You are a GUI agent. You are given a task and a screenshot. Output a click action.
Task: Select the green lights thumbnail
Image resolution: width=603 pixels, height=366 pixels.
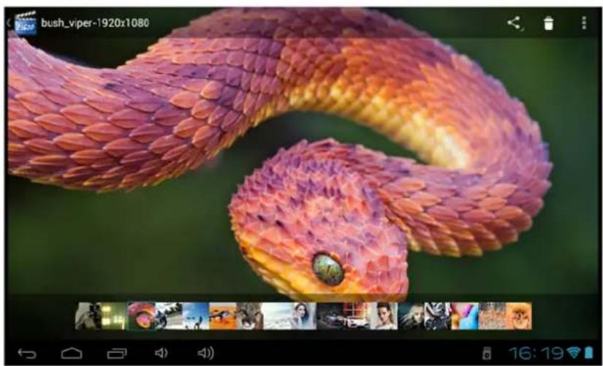pos(114,316)
